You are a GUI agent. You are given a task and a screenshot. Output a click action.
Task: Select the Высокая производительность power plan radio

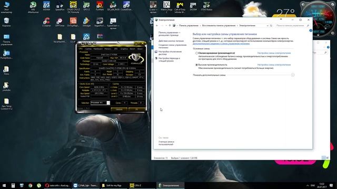pyautogui.click(x=196, y=65)
